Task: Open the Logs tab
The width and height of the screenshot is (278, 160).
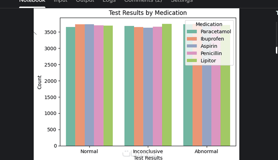Action: (109, 1)
